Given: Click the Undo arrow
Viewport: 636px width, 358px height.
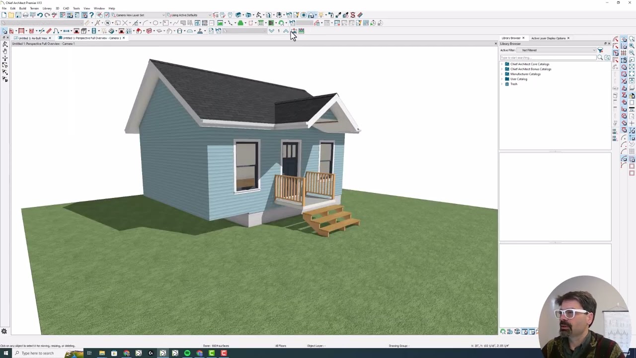Looking at the screenshot, I should (40, 15).
